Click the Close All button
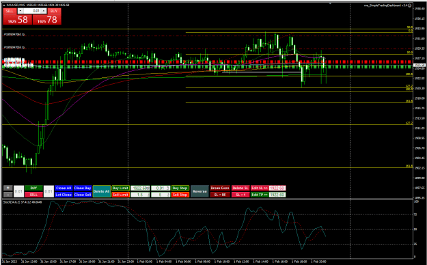Viewport: 427px width, 265px height. [63, 188]
